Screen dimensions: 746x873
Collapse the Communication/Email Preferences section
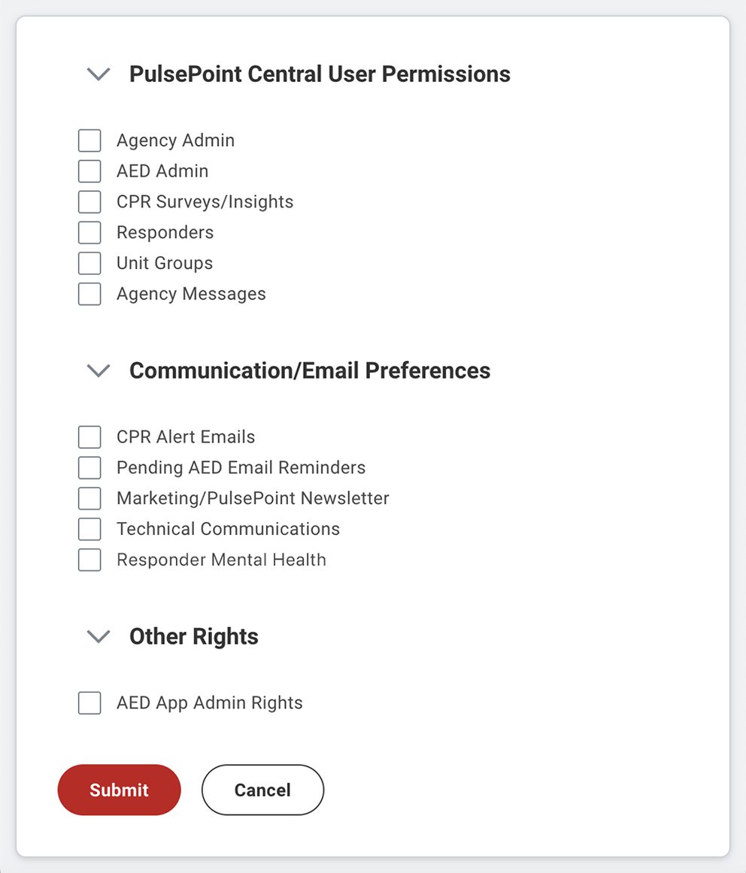[97, 370]
